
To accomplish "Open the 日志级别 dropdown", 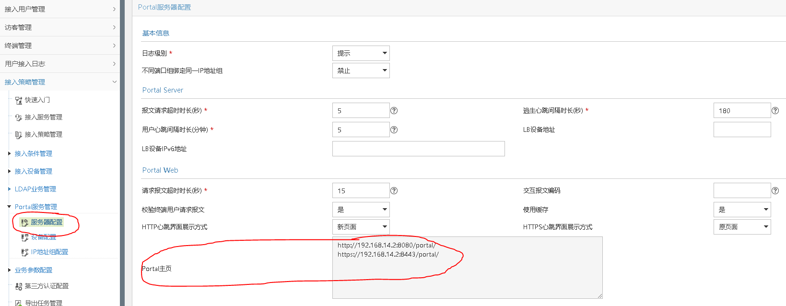I will click(361, 53).
